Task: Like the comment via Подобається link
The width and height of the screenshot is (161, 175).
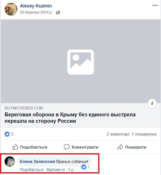Action: (31, 170)
